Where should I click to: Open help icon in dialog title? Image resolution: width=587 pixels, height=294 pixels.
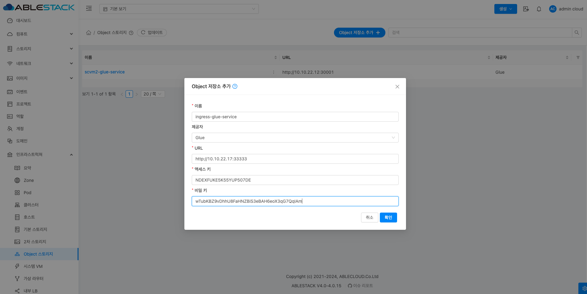tap(235, 87)
